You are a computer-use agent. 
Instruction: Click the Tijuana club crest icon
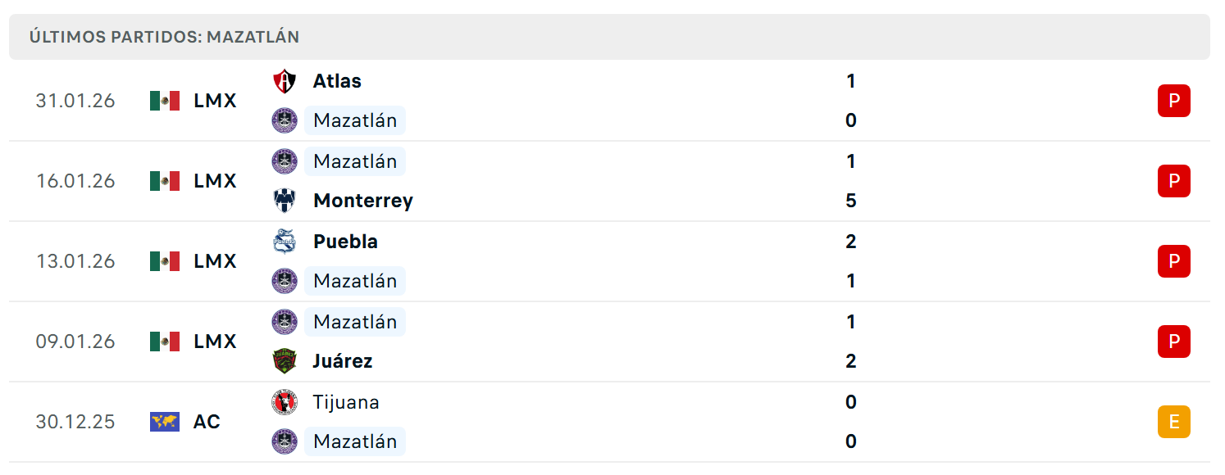click(285, 402)
